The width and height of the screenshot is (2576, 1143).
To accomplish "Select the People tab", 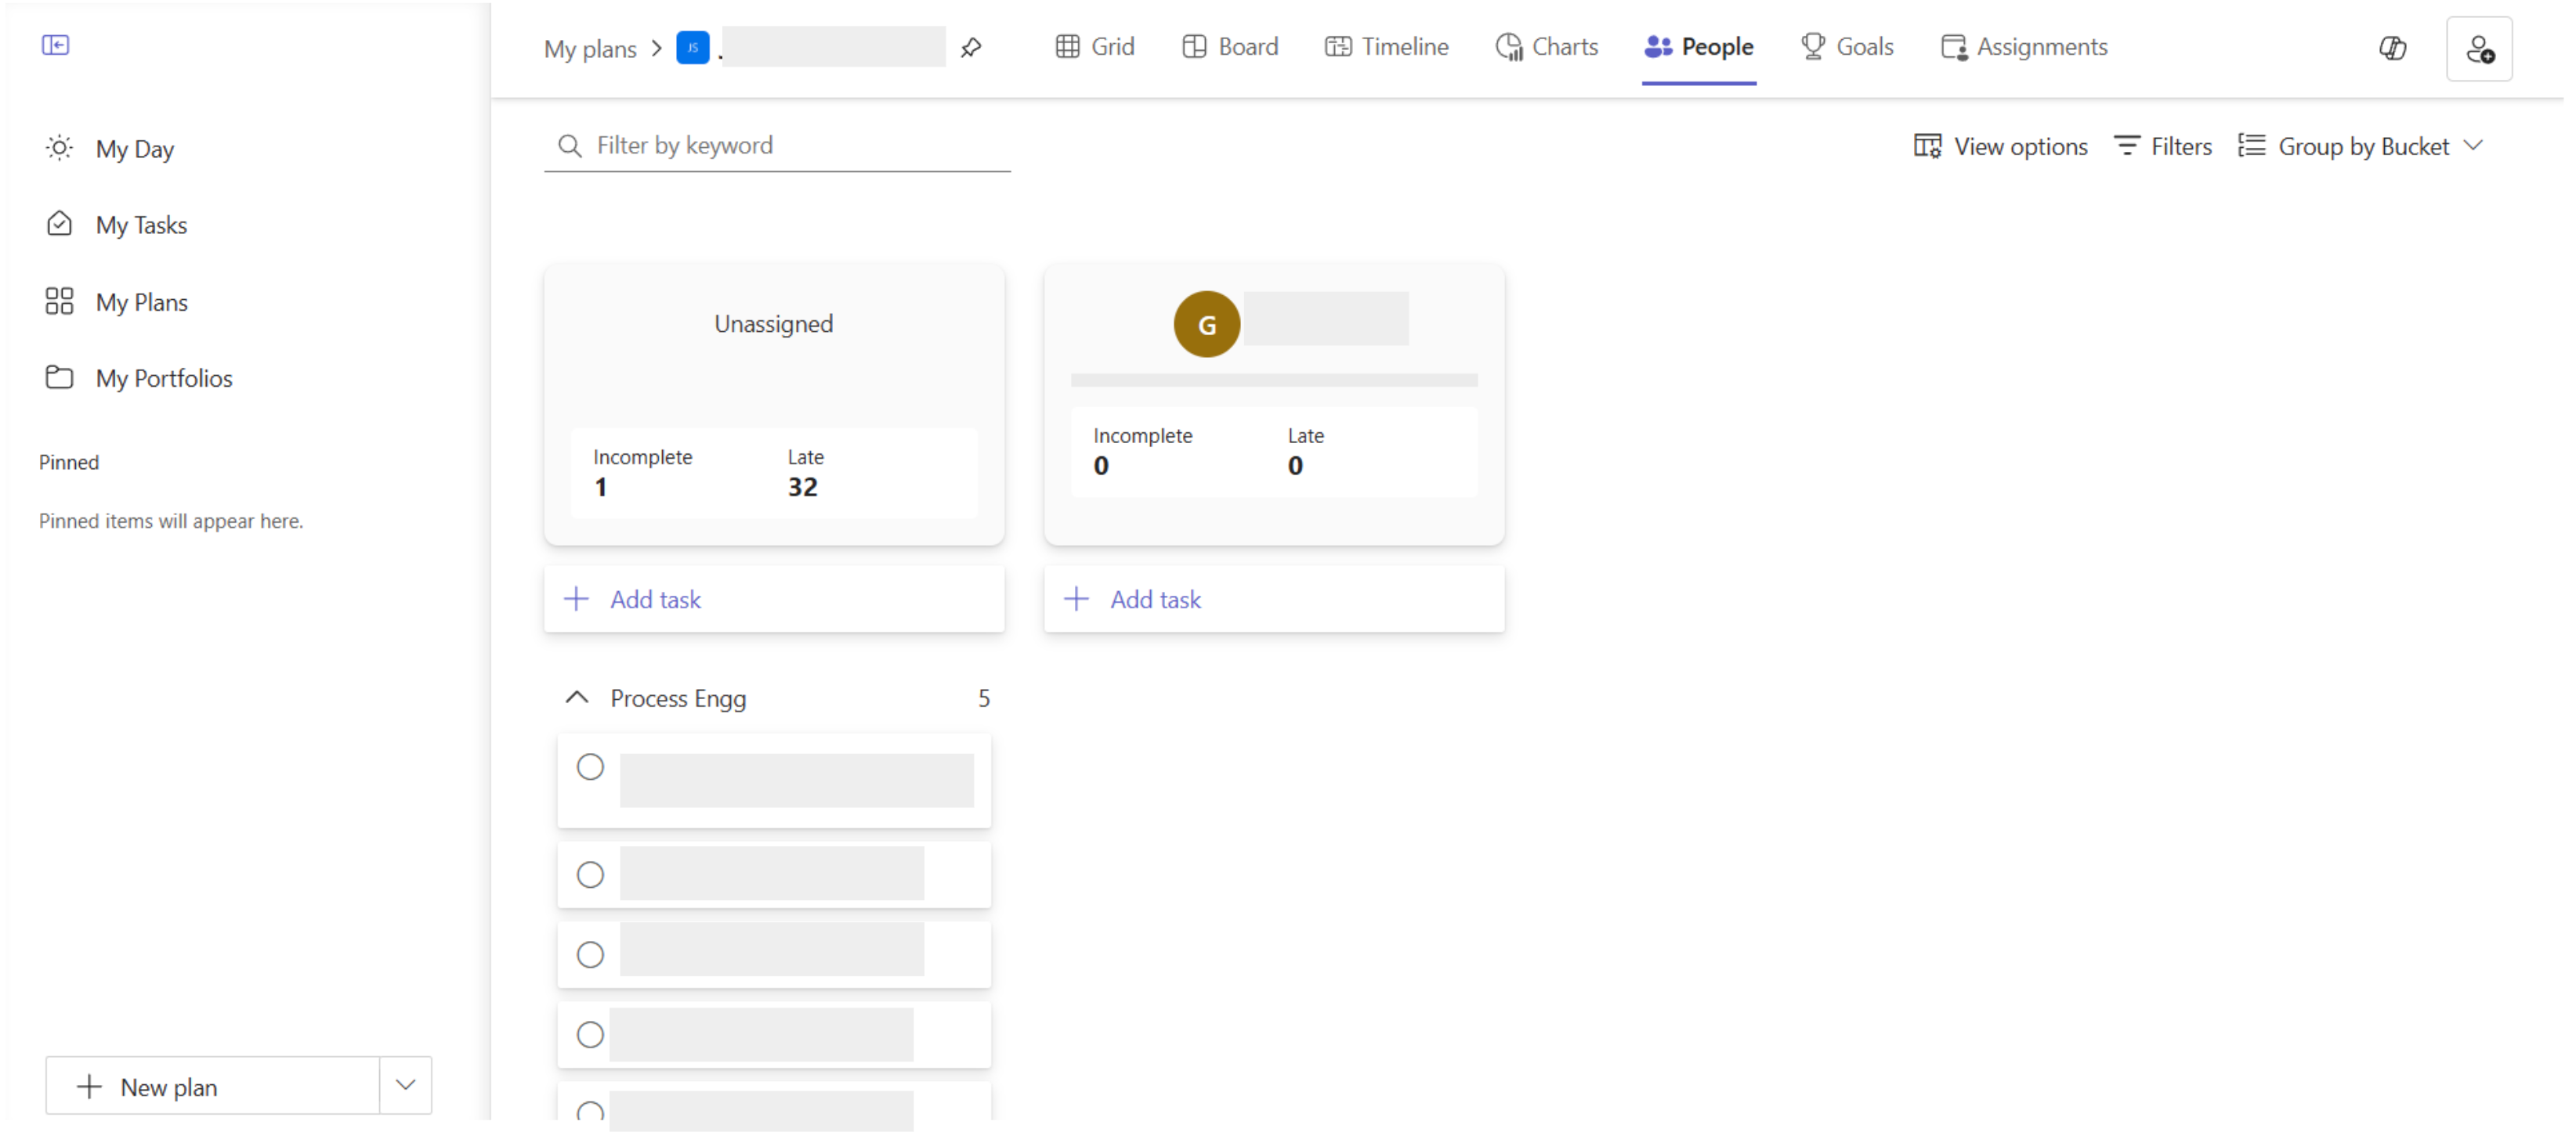I will coord(1698,47).
